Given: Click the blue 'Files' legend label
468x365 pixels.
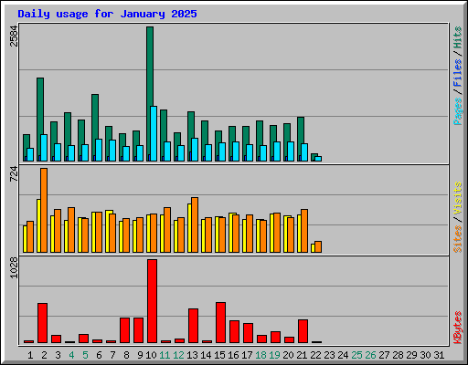Looking at the screenshot, I should 457,72.
